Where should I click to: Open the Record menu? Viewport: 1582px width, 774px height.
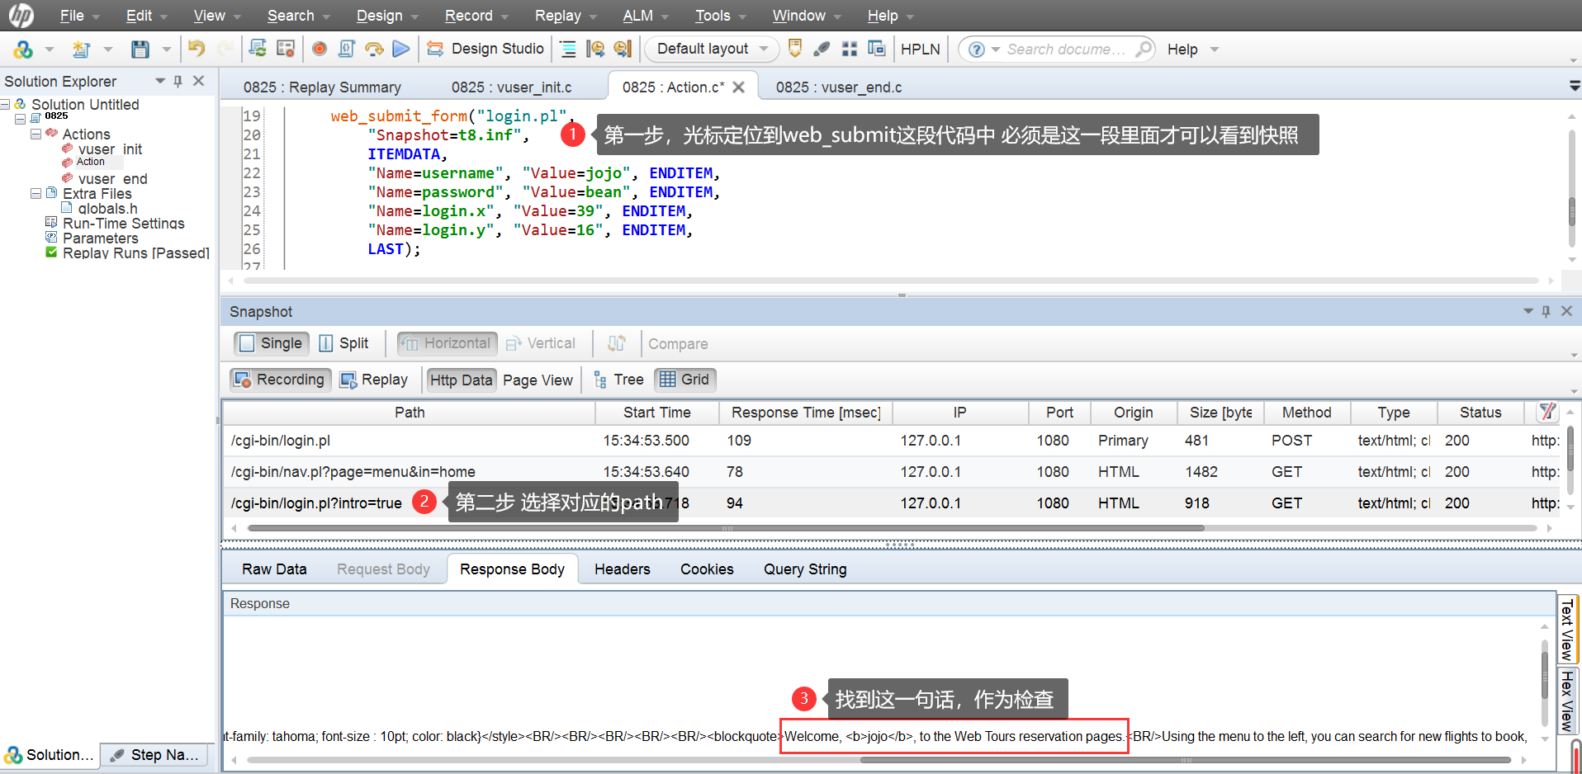point(476,16)
